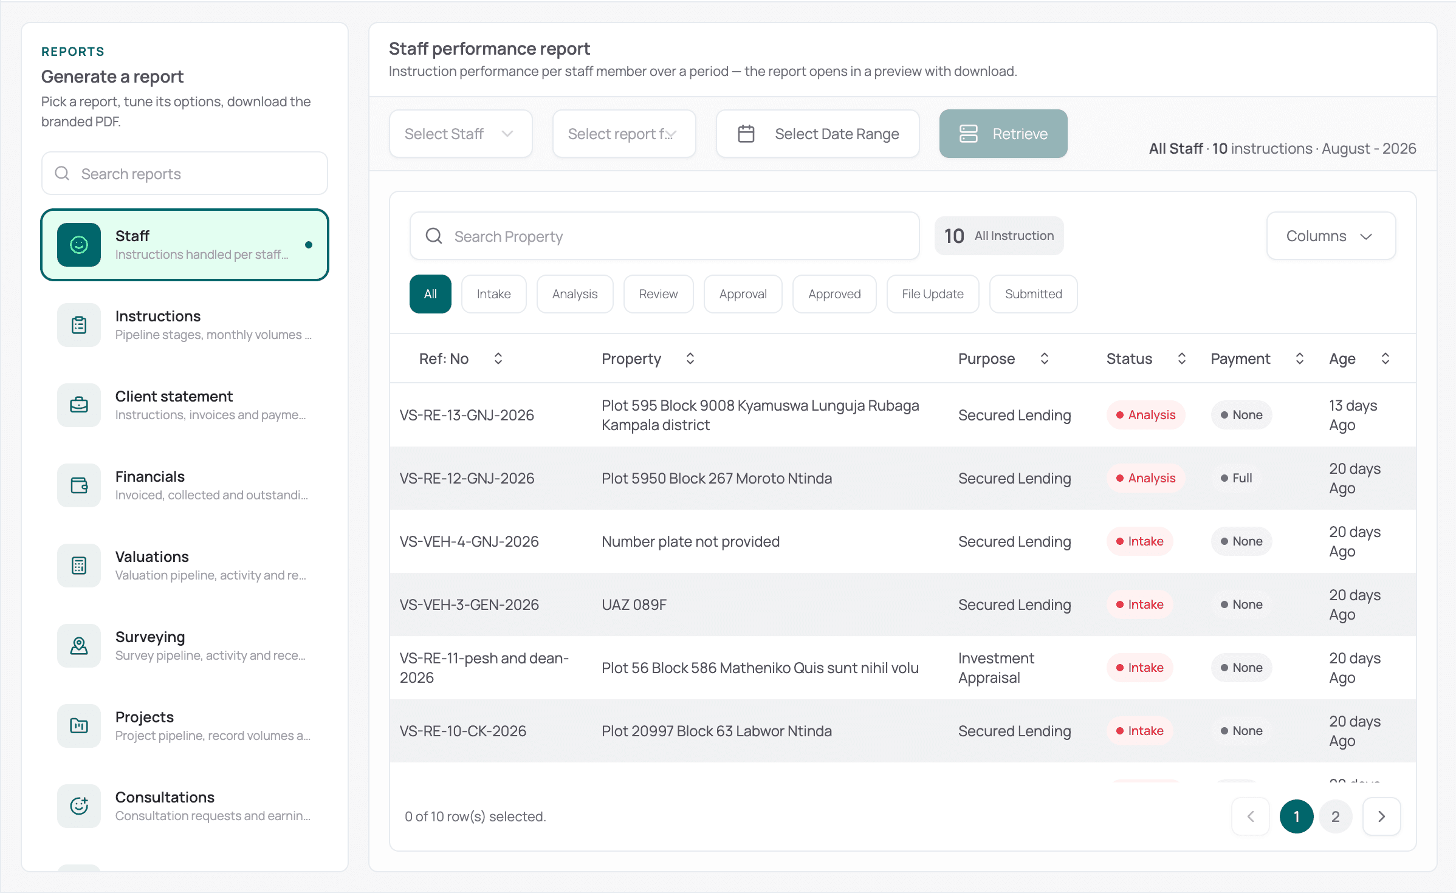Open the Staff report smiley icon
This screenshot has height=893, width=1456.
pyautogui.click(x=79, y=245)
